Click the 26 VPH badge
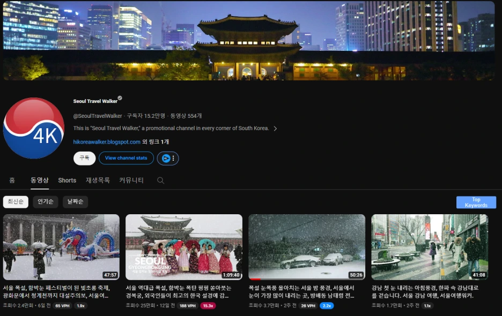502x316 pixels. 308,306
